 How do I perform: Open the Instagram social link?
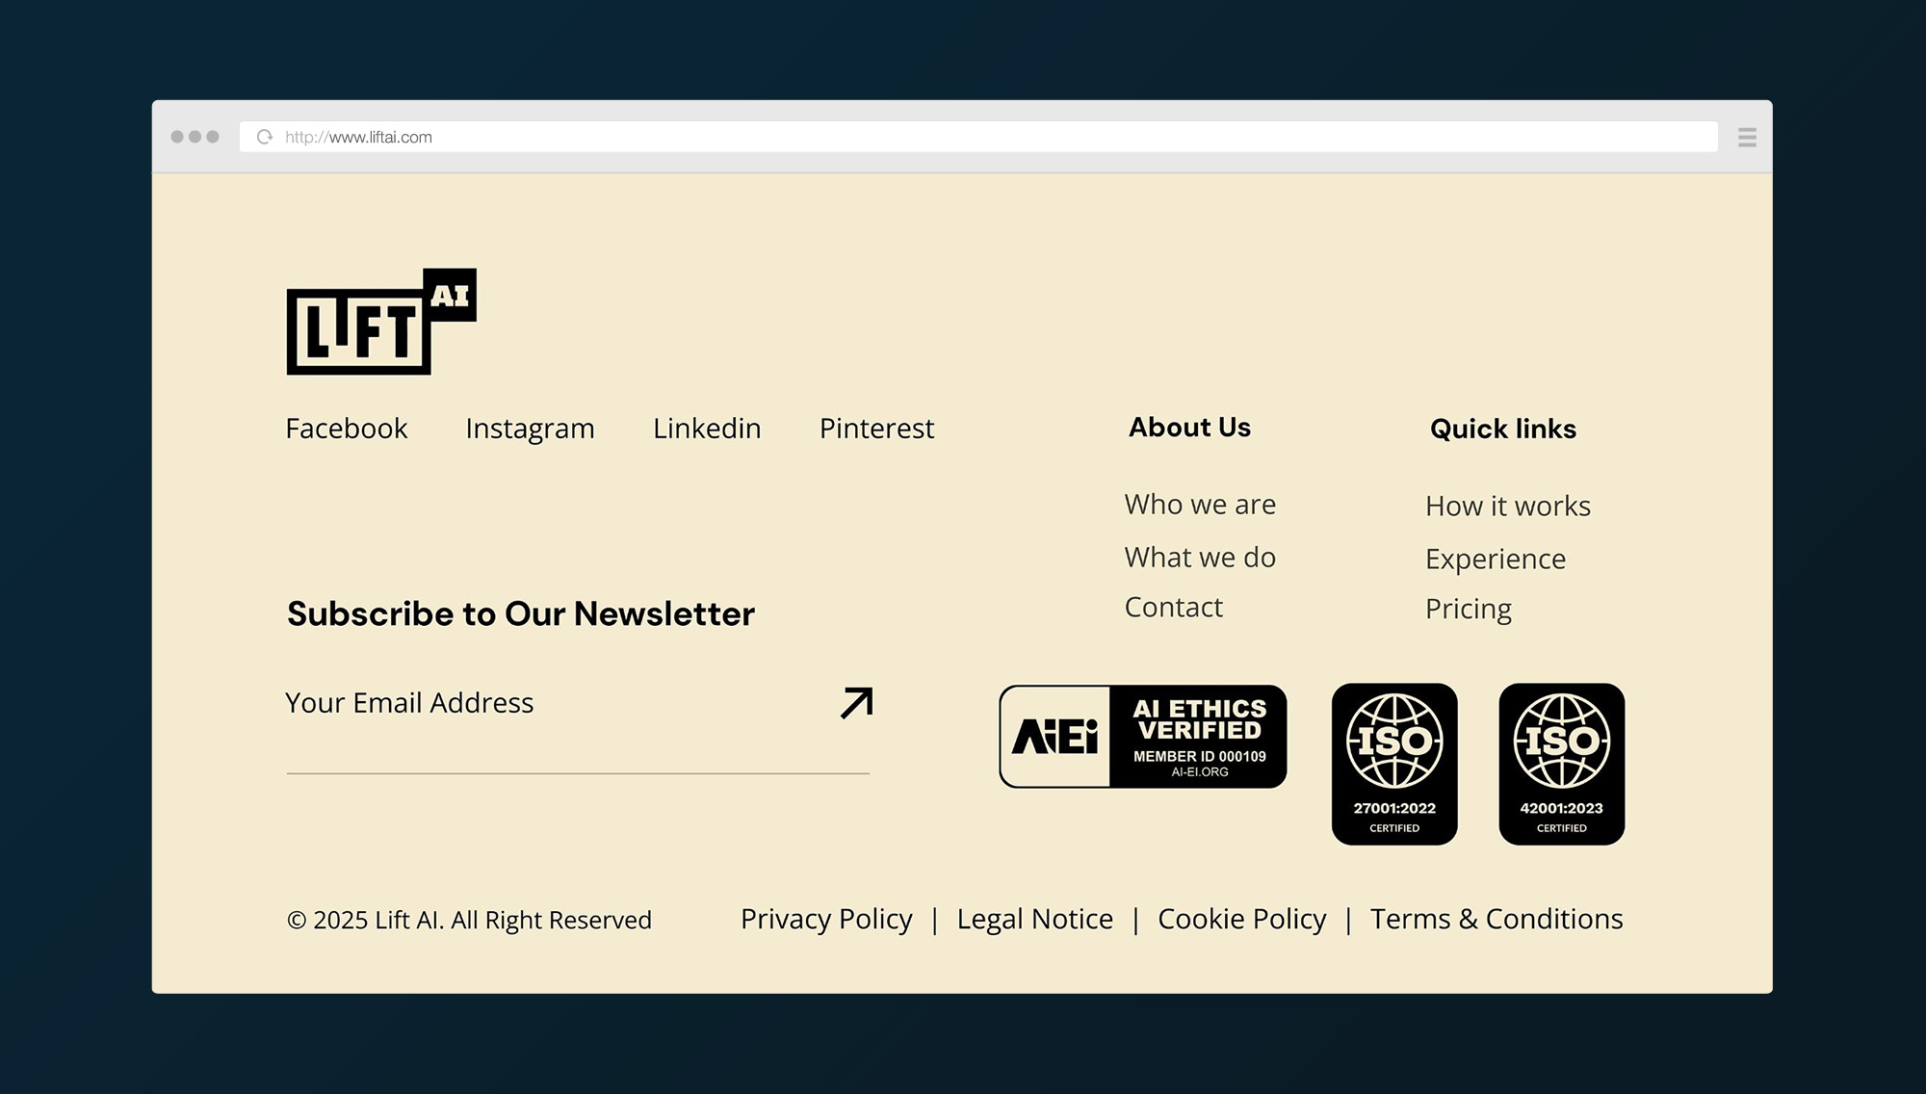[x=530, y=429]
